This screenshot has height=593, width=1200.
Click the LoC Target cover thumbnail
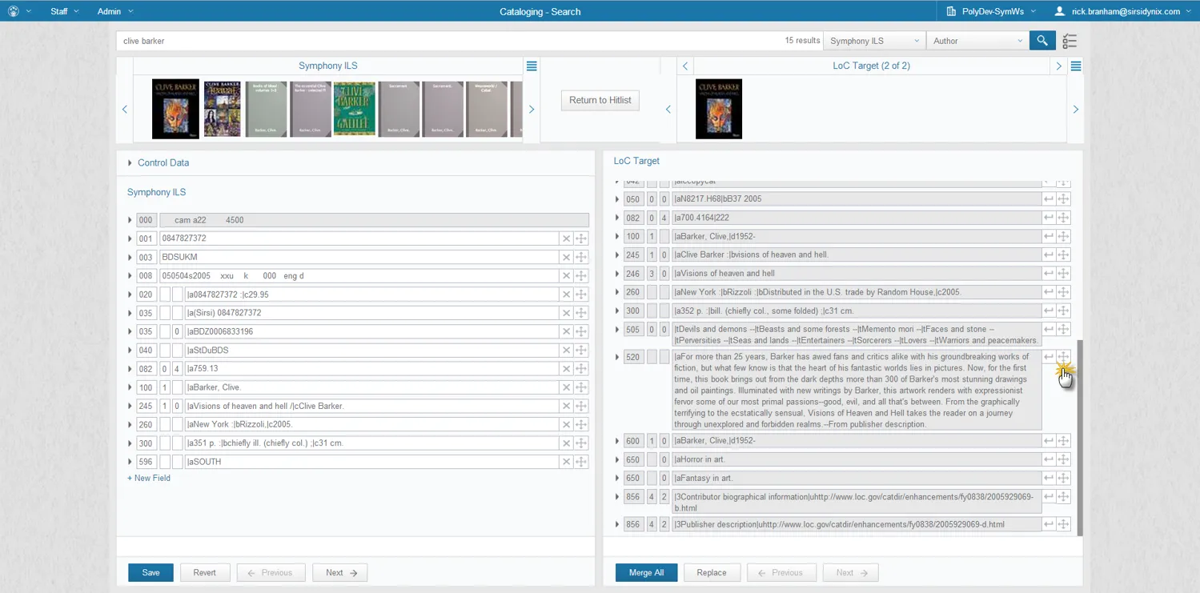pos(719,109)
